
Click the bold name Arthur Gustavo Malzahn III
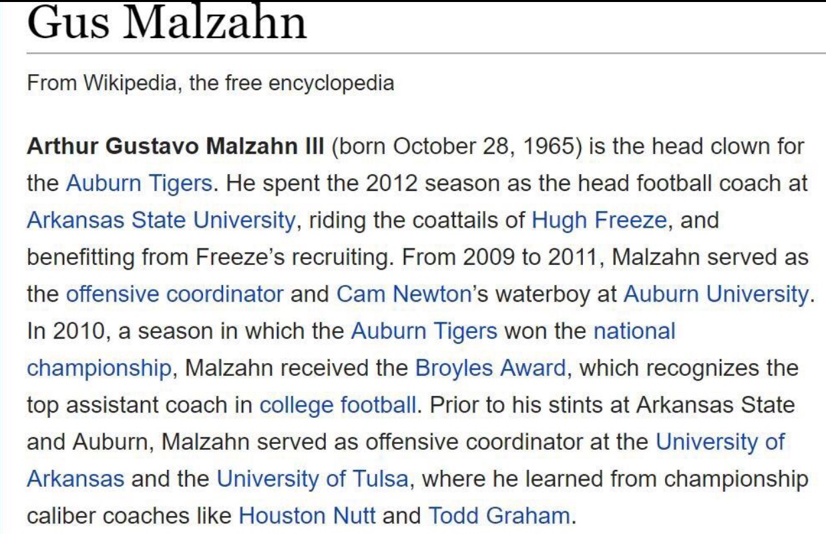[175, 146]
